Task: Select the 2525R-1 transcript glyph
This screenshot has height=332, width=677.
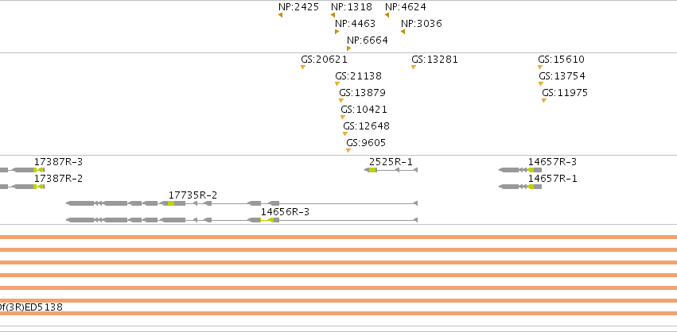Action: tap(391, 170)
